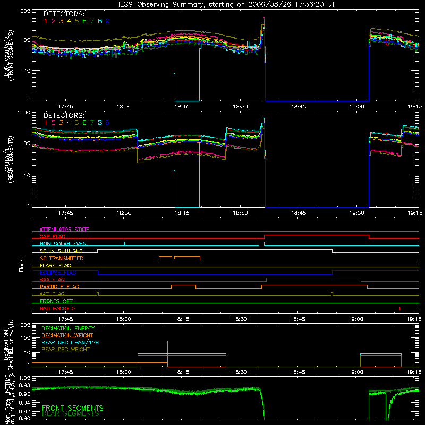Click the ECLIPSE_FLAG label
The height and width of the screenshot is (425, 425).
coord(58,273)
